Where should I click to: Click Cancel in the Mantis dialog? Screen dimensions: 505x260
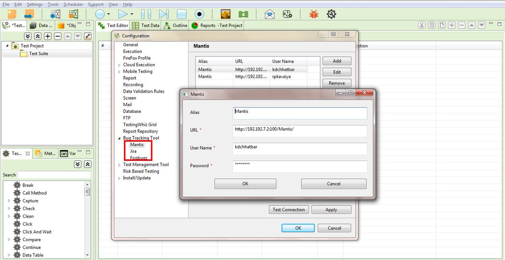pyautogui.click(x=334, y=184)
